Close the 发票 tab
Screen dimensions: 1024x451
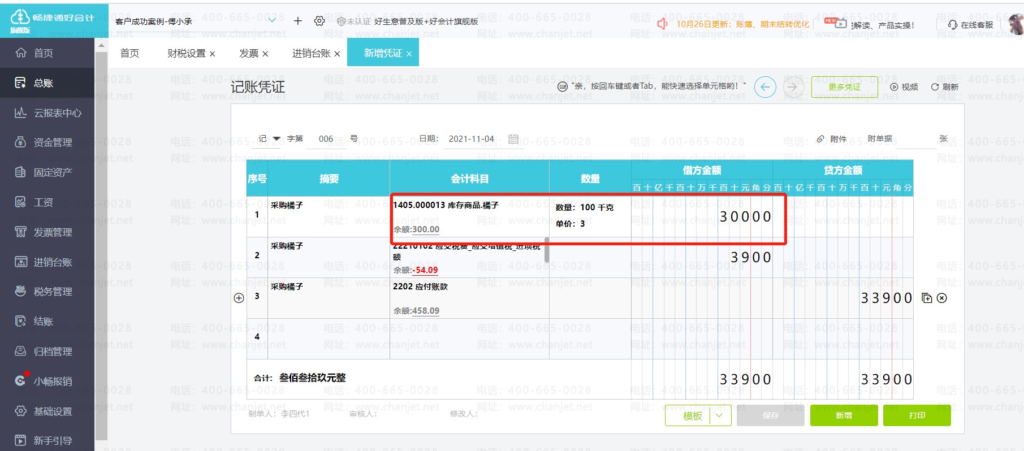265,54
